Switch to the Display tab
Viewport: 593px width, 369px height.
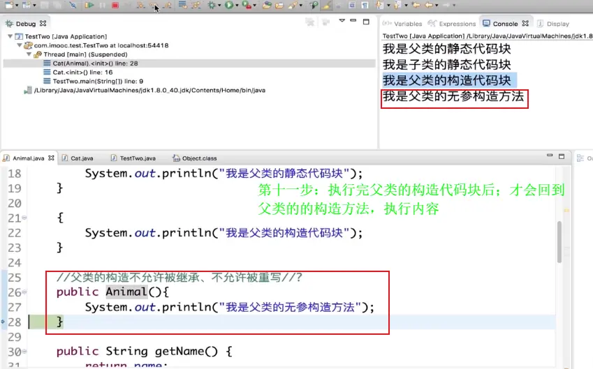click(553, 24)
